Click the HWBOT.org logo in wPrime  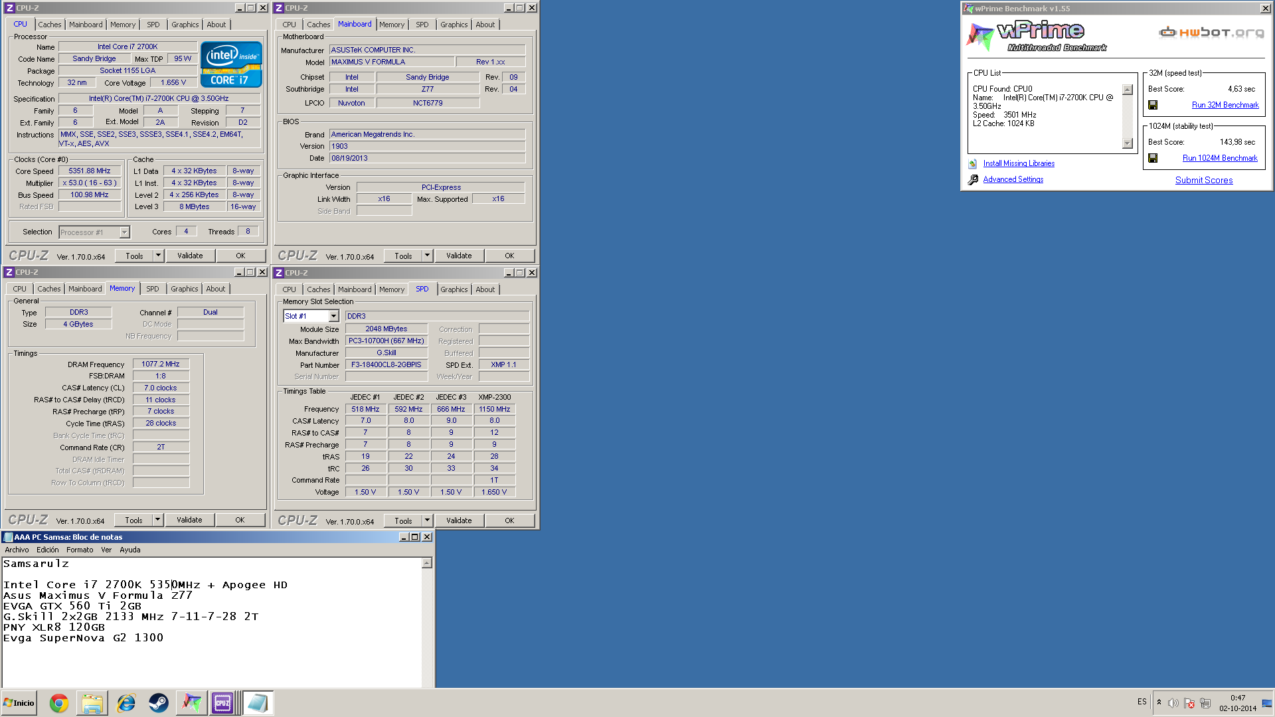(1211, 32)
